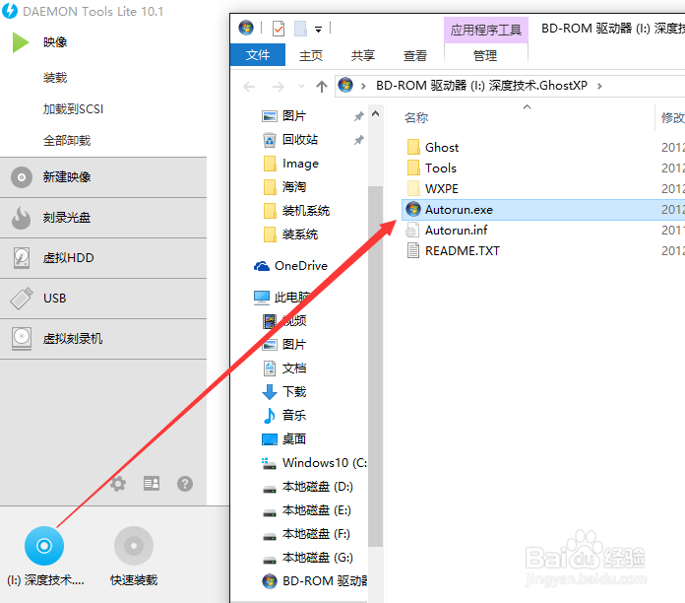This screenshot has height=603, width=685.
Task: Open the Quick Access Toolbar customize dropdown
Action: 319,30
